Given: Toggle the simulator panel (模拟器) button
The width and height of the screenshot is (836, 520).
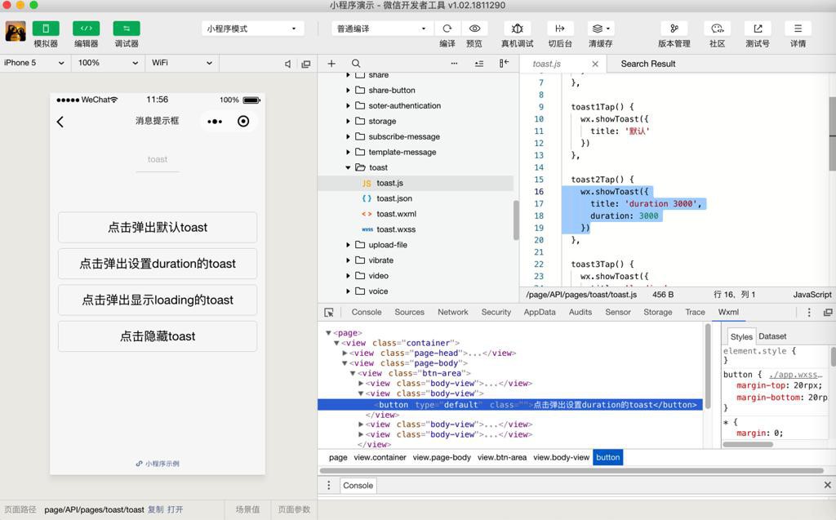Looking at the screenshot, I should 46,29.
